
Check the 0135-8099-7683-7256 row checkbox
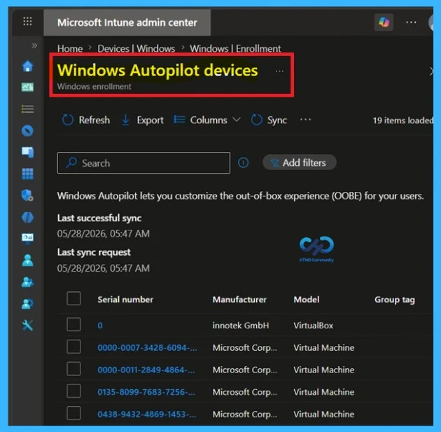pos(73,391)
